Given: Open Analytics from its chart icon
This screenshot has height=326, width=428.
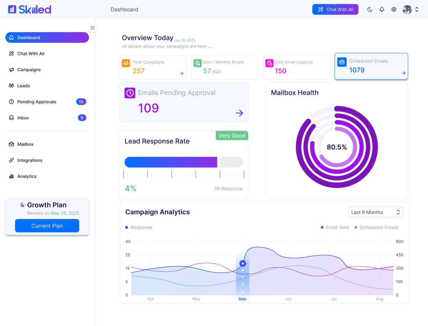Looking at the screenshot, I should point(11,176).
